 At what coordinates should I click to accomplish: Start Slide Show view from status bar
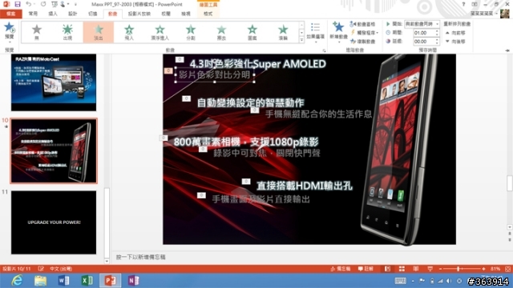[430, 269]
